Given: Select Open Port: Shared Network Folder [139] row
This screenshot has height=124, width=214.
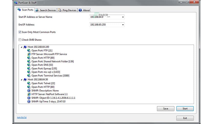Looking at the screenshot, I should [52, 61].
